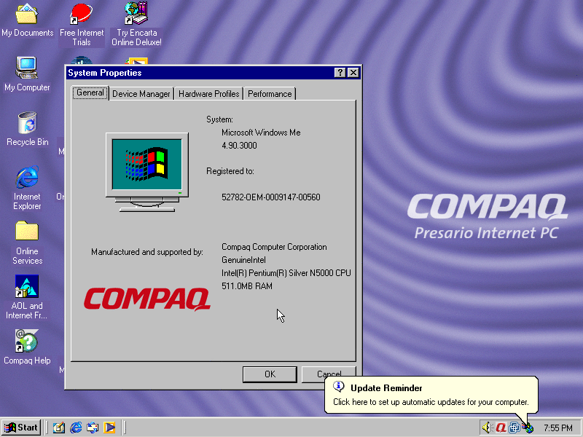Click the 7:55 PM system clock
This screenshot has height=437, width=583.
(557, 428)
